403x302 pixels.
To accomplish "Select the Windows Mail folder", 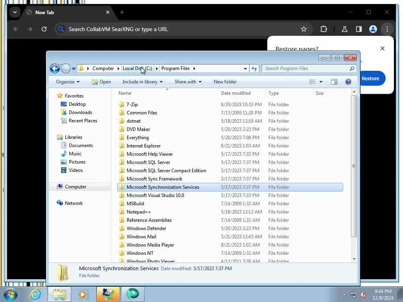I will [x=141, y=236].
